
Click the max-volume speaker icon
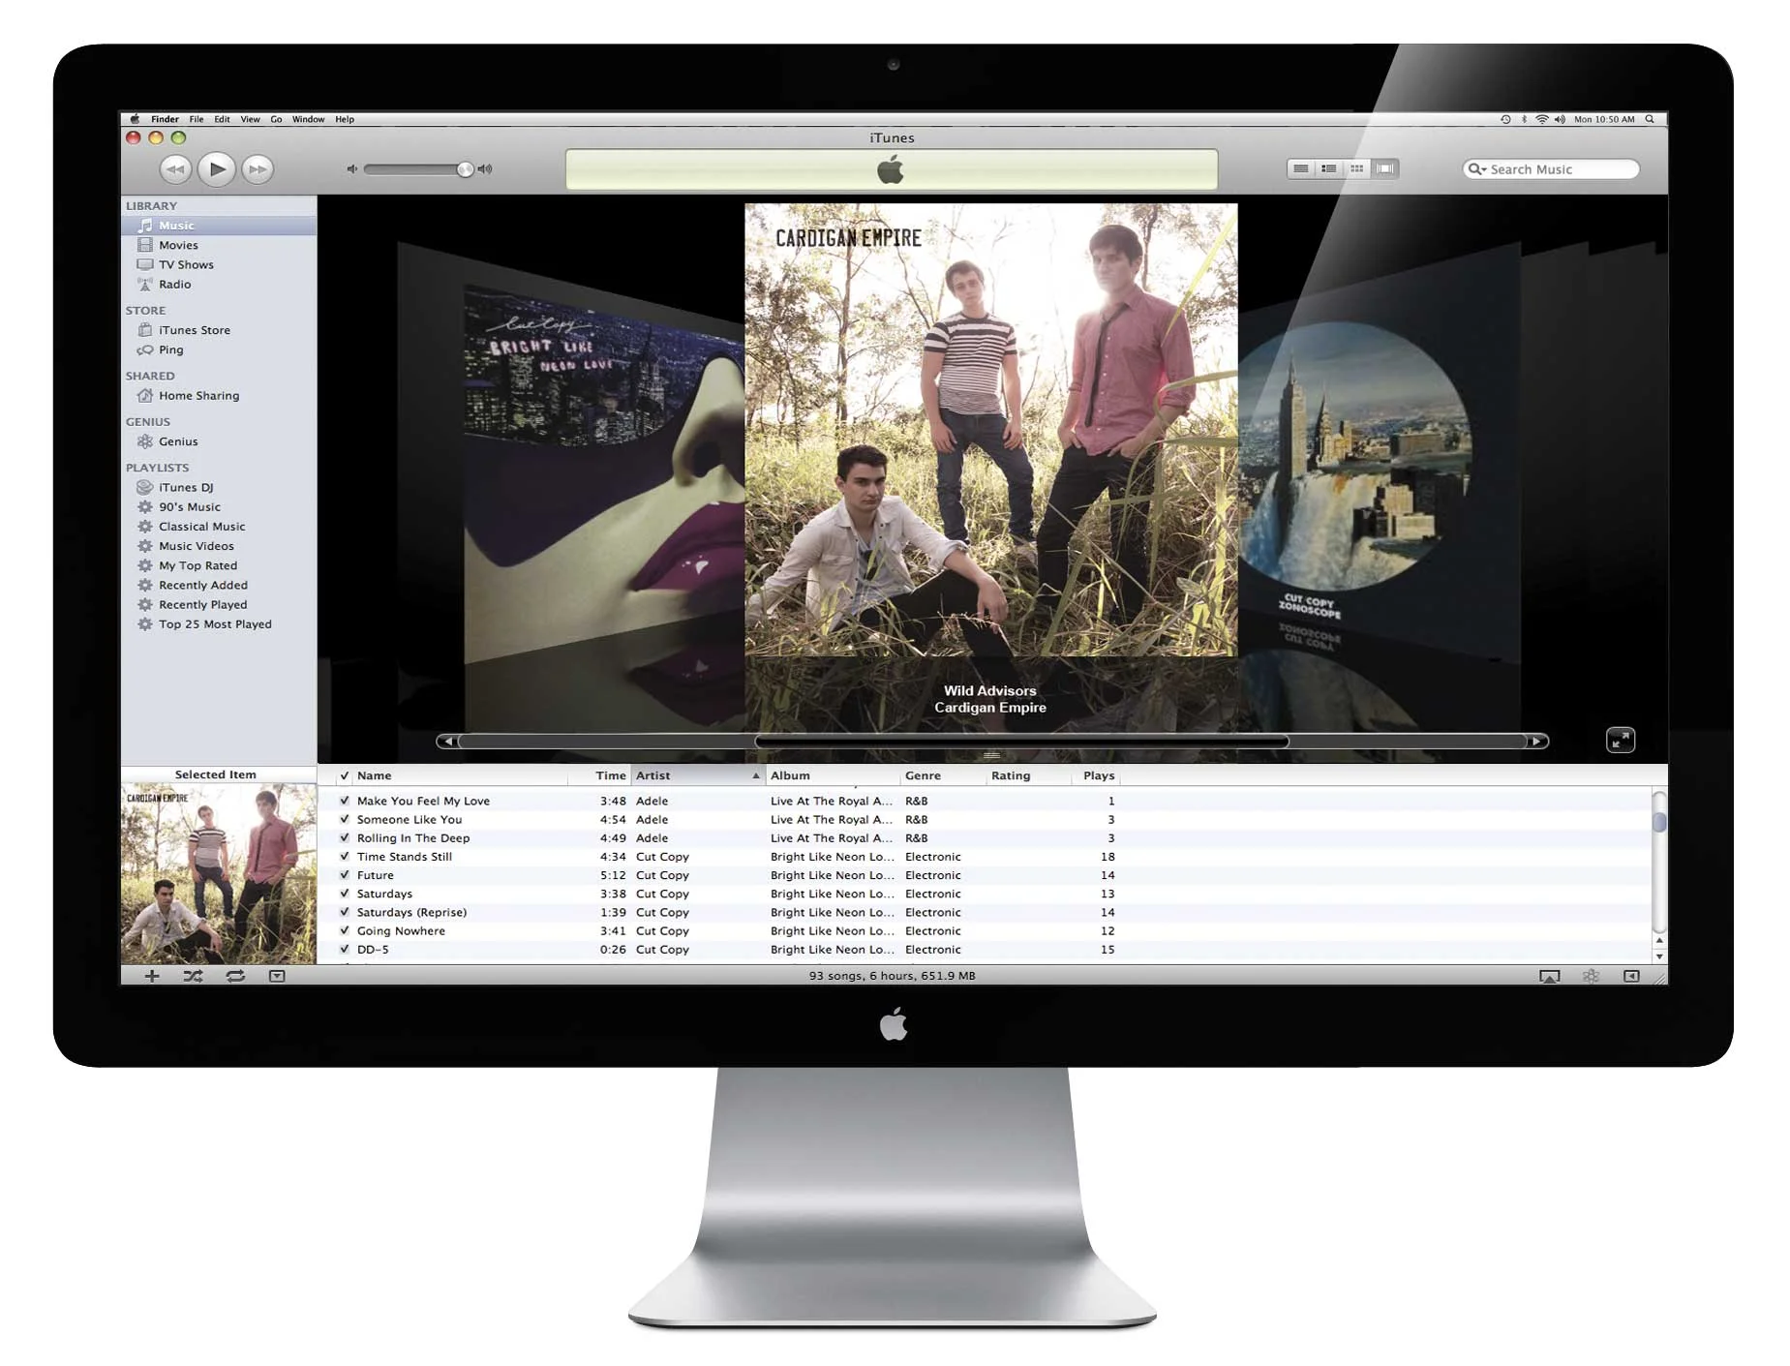[485, 169]
